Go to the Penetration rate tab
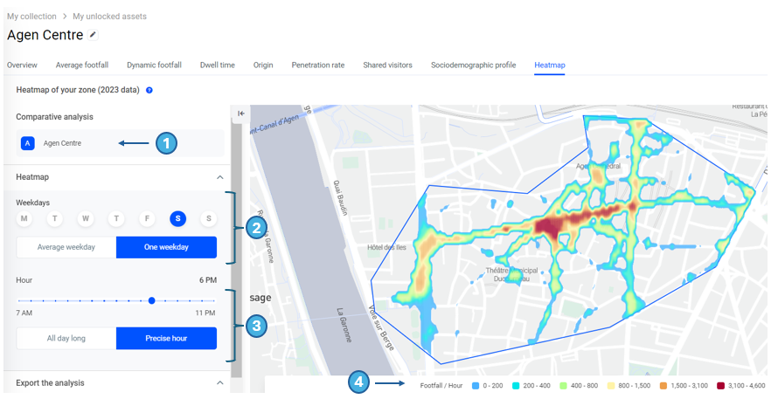The width and height of the screenshot is (771, 399). (x=317, y=65)
